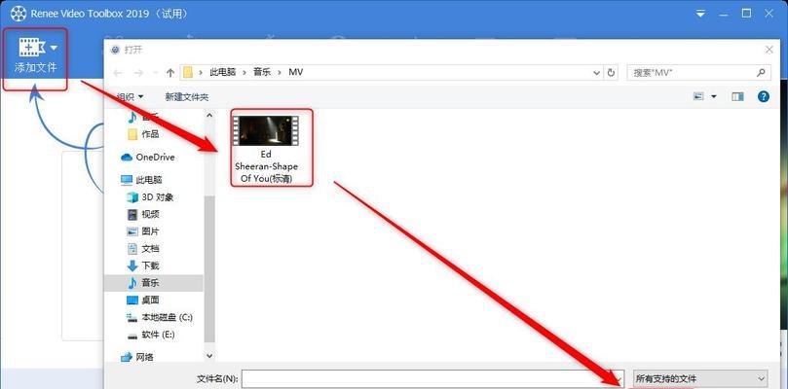The image size is (788, 389).
Task: Select 网络 in the sidebar
Action: point(145,357)
